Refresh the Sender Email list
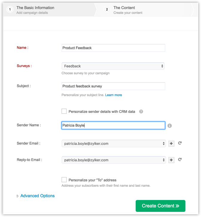The height and width of the screenshot is (217, 201). (180, 143)
